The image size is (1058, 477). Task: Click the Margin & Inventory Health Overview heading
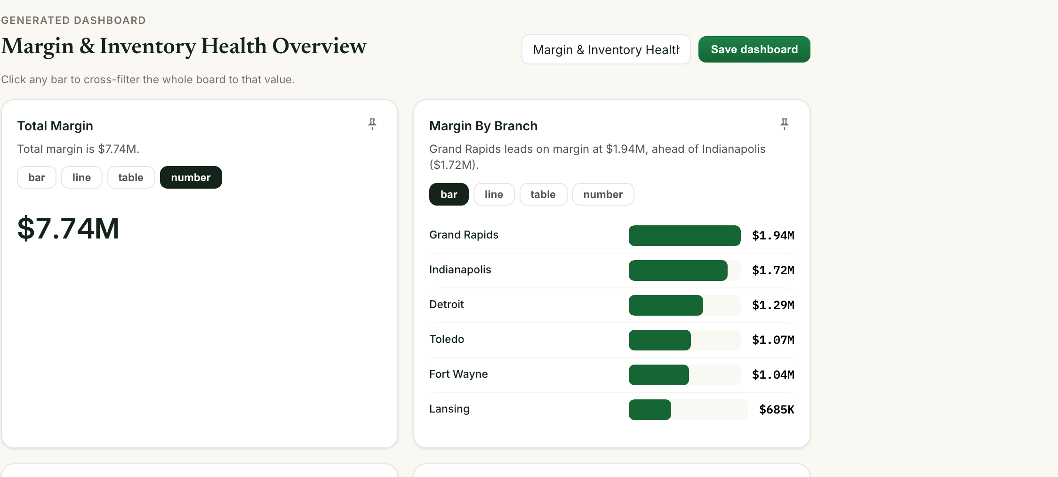184,46
